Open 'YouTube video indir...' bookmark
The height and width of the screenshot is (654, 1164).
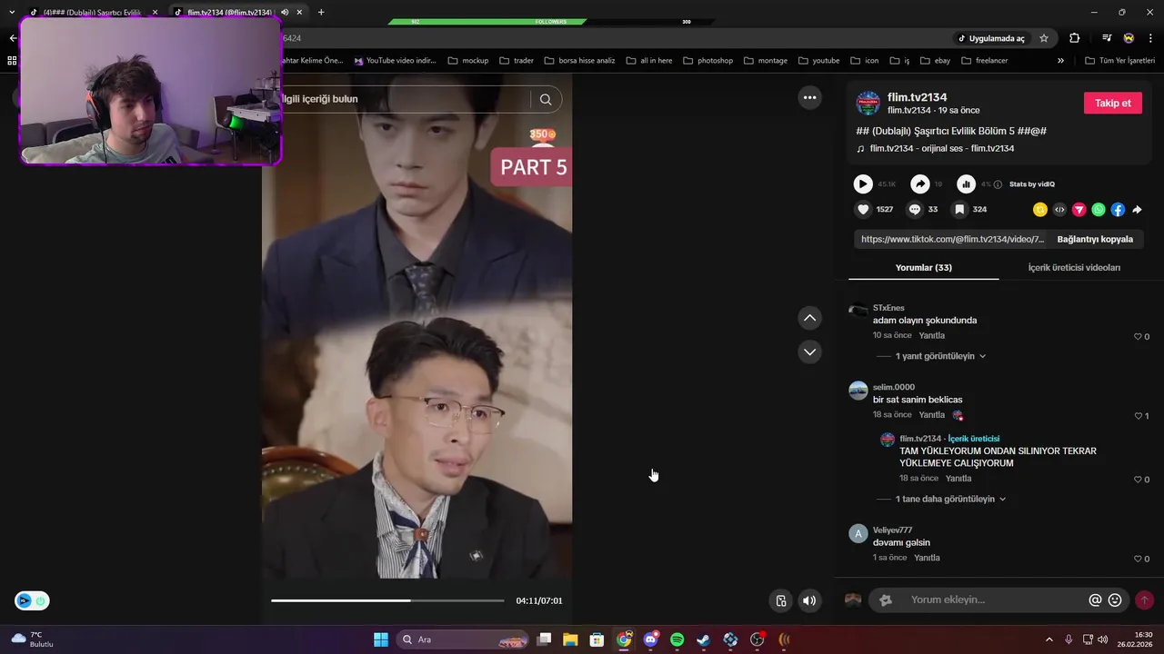(396, 61)
